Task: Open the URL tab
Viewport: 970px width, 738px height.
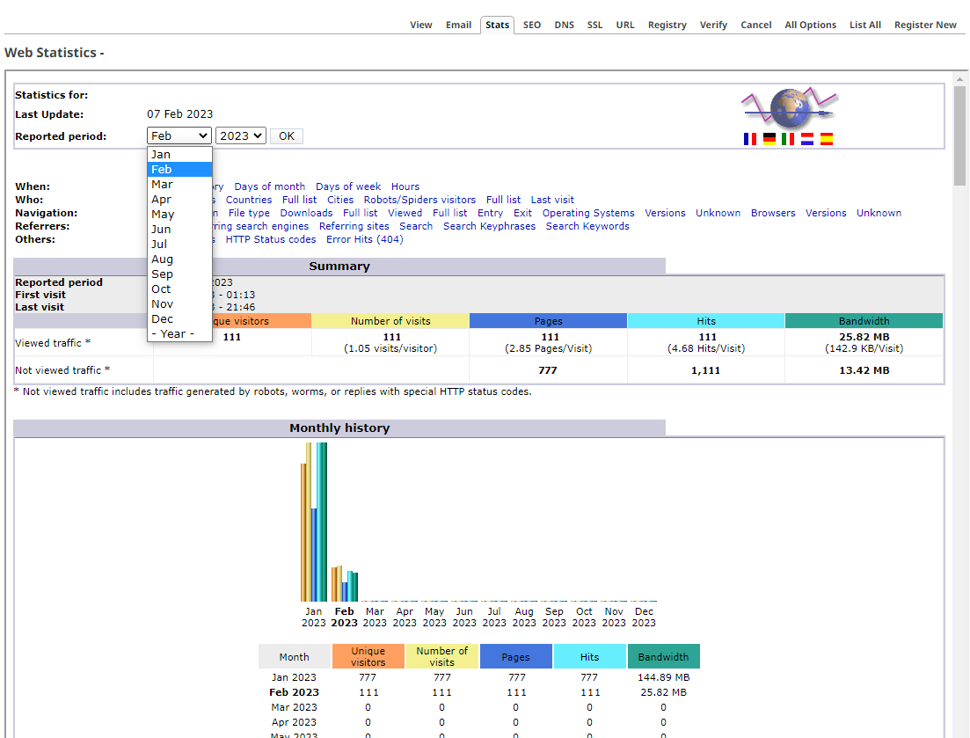Action: [625, 25]
